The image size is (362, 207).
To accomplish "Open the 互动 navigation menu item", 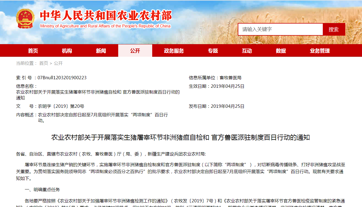I will pyautogui.click(x=247, y=51).
